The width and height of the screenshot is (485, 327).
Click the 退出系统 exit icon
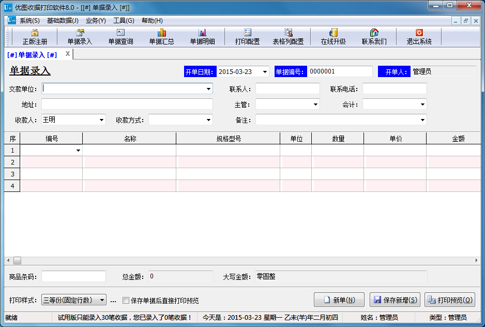point(419,36)
